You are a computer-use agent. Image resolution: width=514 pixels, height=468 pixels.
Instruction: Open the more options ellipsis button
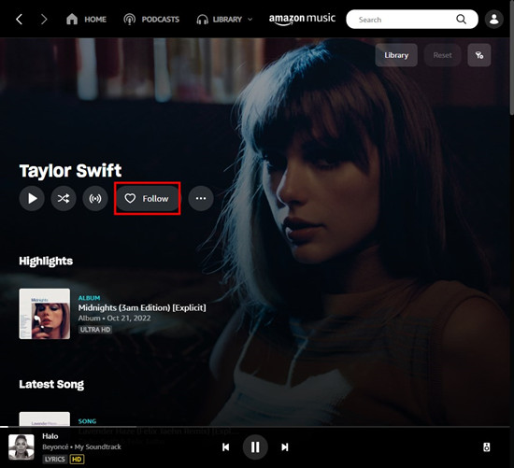coord(201,198)
